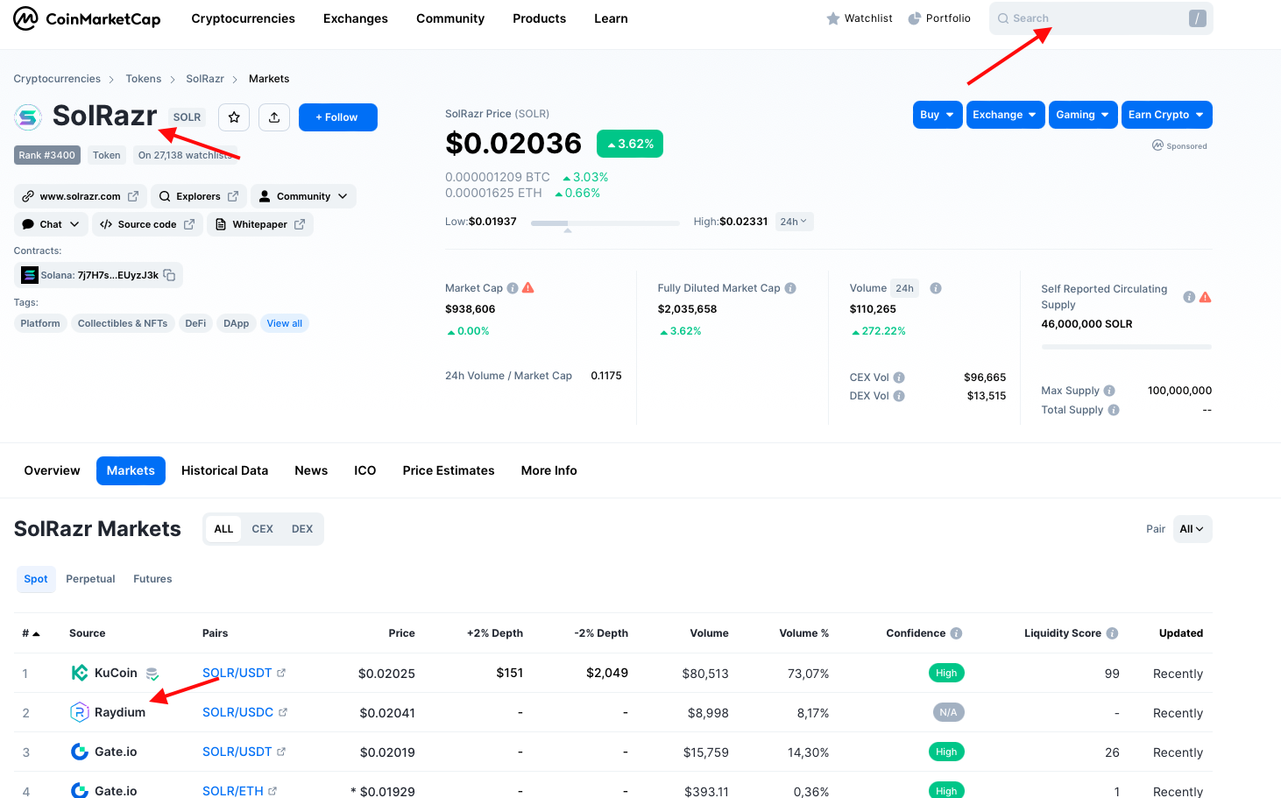Click KuCoin proof-of-reserves badge icon

(152, 674)
